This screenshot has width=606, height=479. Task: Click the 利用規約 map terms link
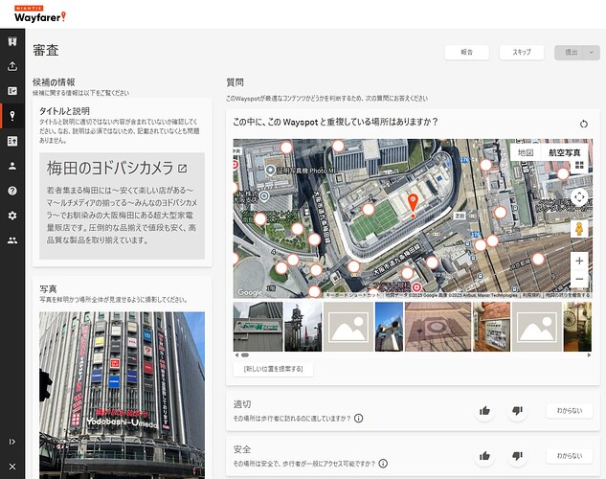coord(531,295)
